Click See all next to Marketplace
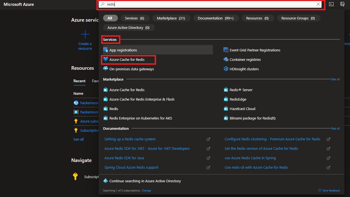This screenshot has height=197, width=350. [335, 79]
